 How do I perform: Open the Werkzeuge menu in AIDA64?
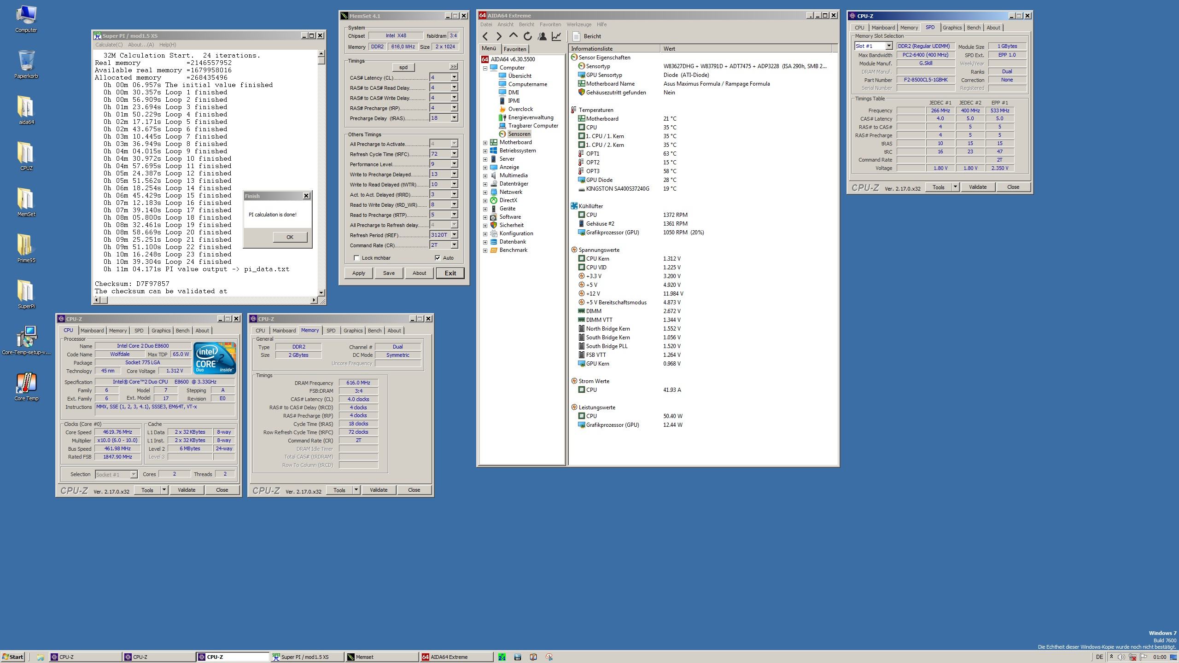tap(578, 24)
